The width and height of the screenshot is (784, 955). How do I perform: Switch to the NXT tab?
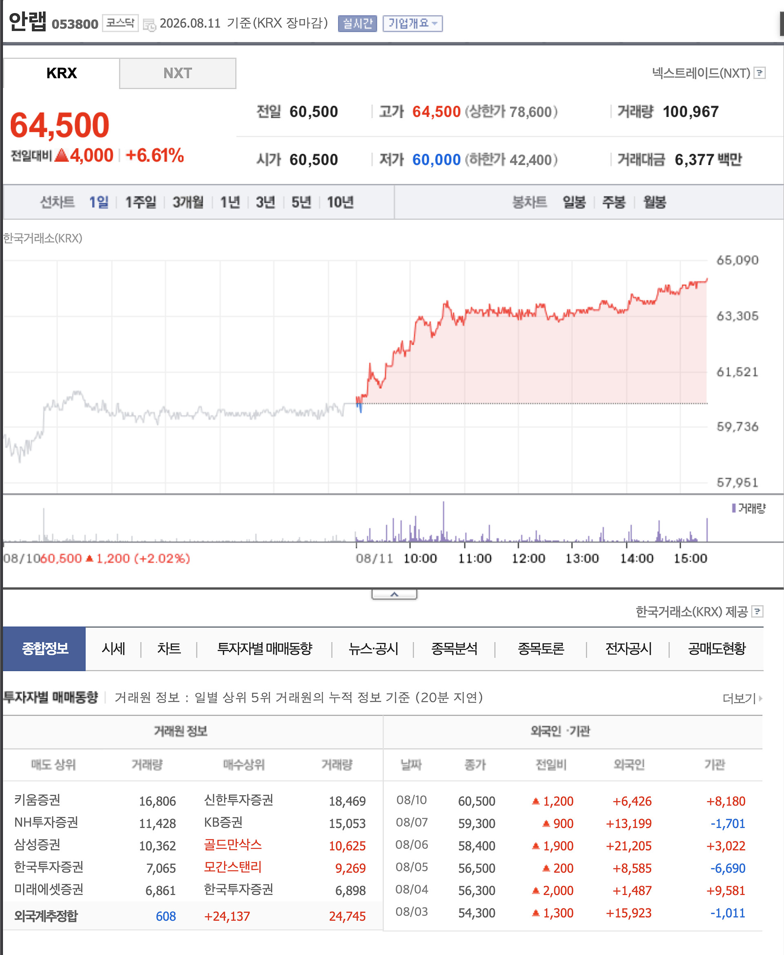click(178, 73)
